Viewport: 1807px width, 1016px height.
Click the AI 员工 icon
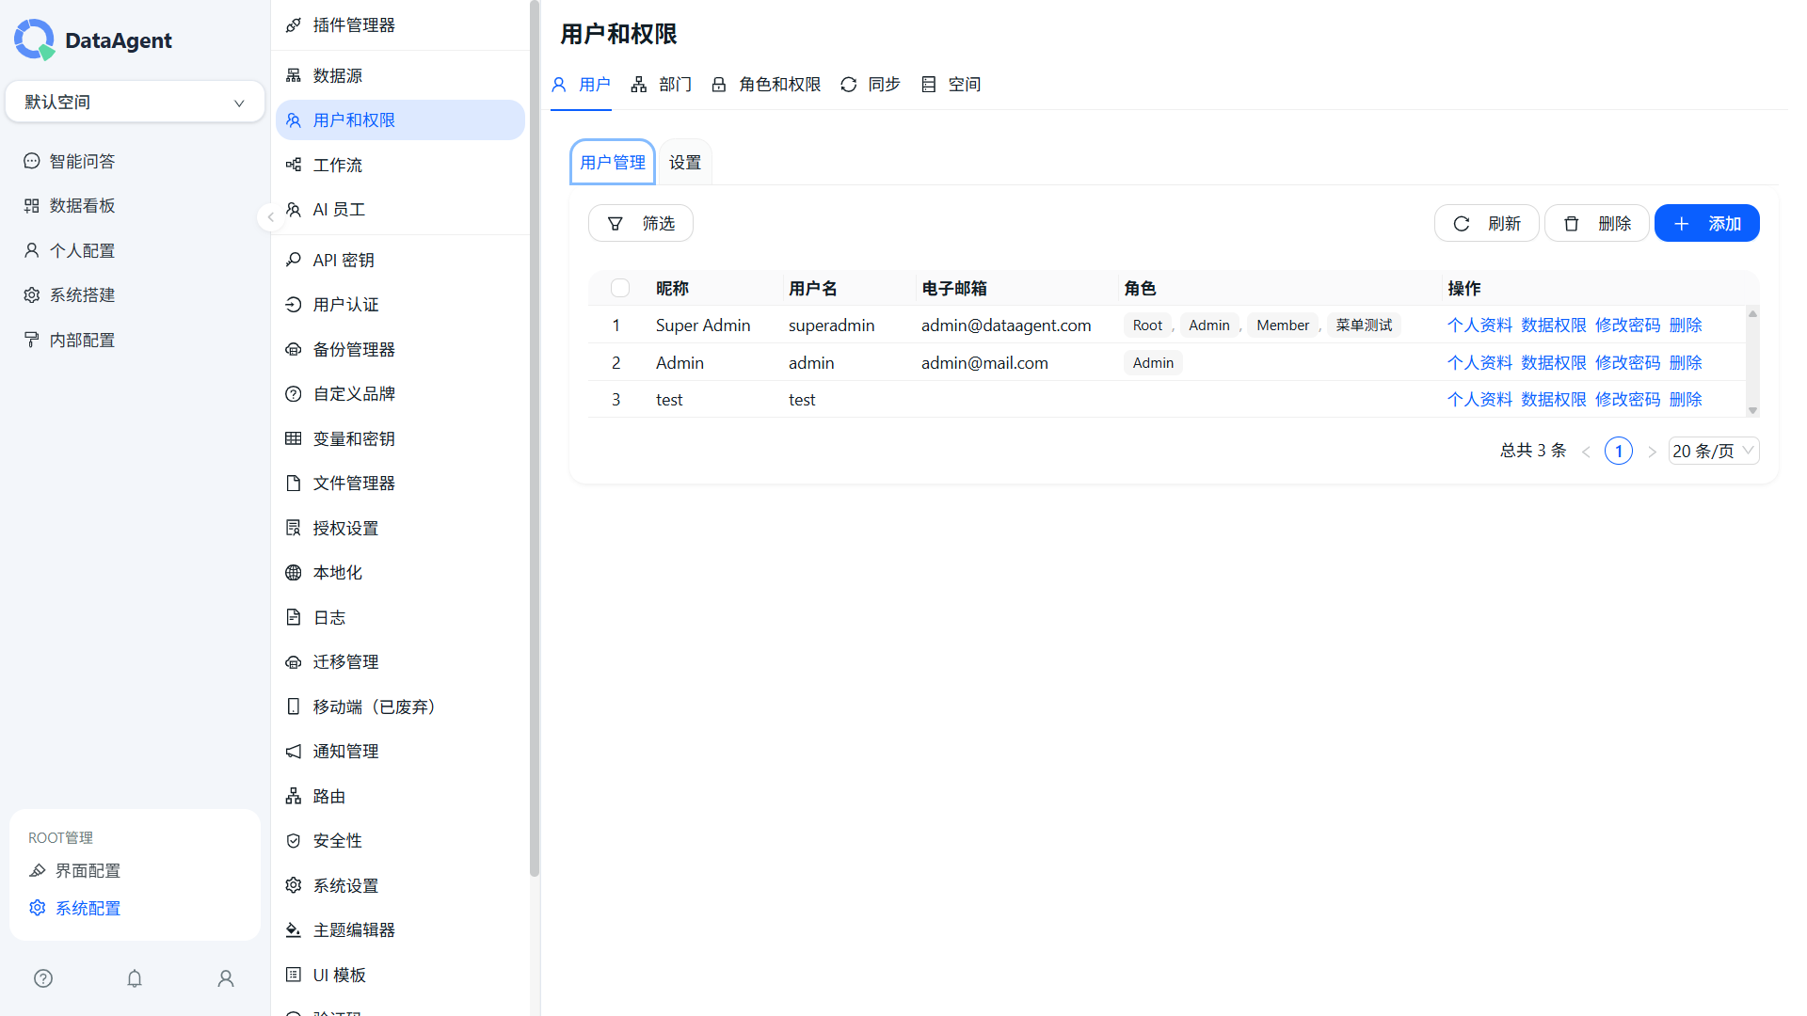click(294, 210)
